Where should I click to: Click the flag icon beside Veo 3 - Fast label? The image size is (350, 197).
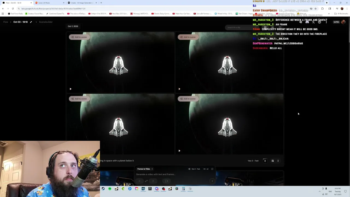[265, 161]
